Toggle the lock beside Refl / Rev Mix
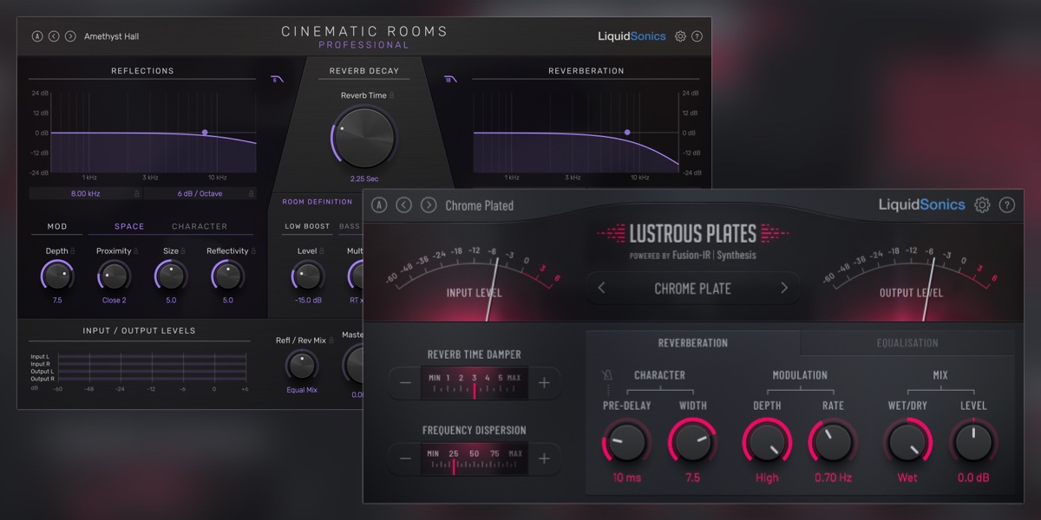Viewport: 1041px width, 520px height. point(331,341)
